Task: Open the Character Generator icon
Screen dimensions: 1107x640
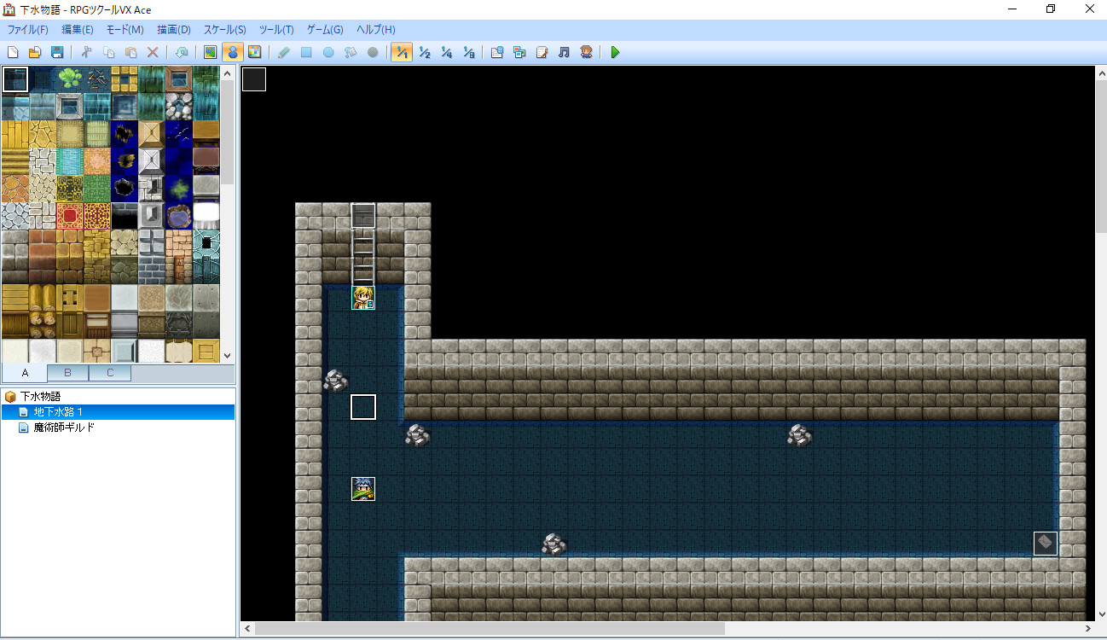Action: coord(586,53)
